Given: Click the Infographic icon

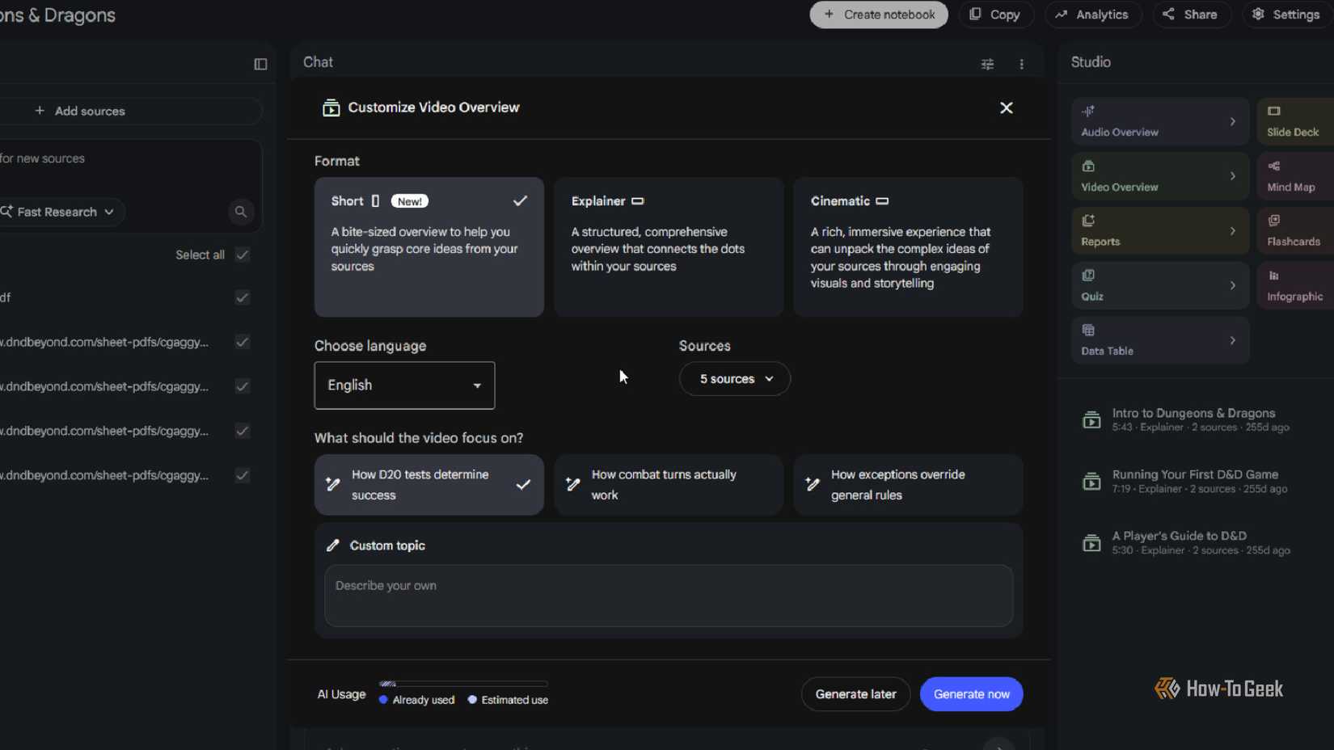Looking at the screenshot, I should [x=1274, y=276].
